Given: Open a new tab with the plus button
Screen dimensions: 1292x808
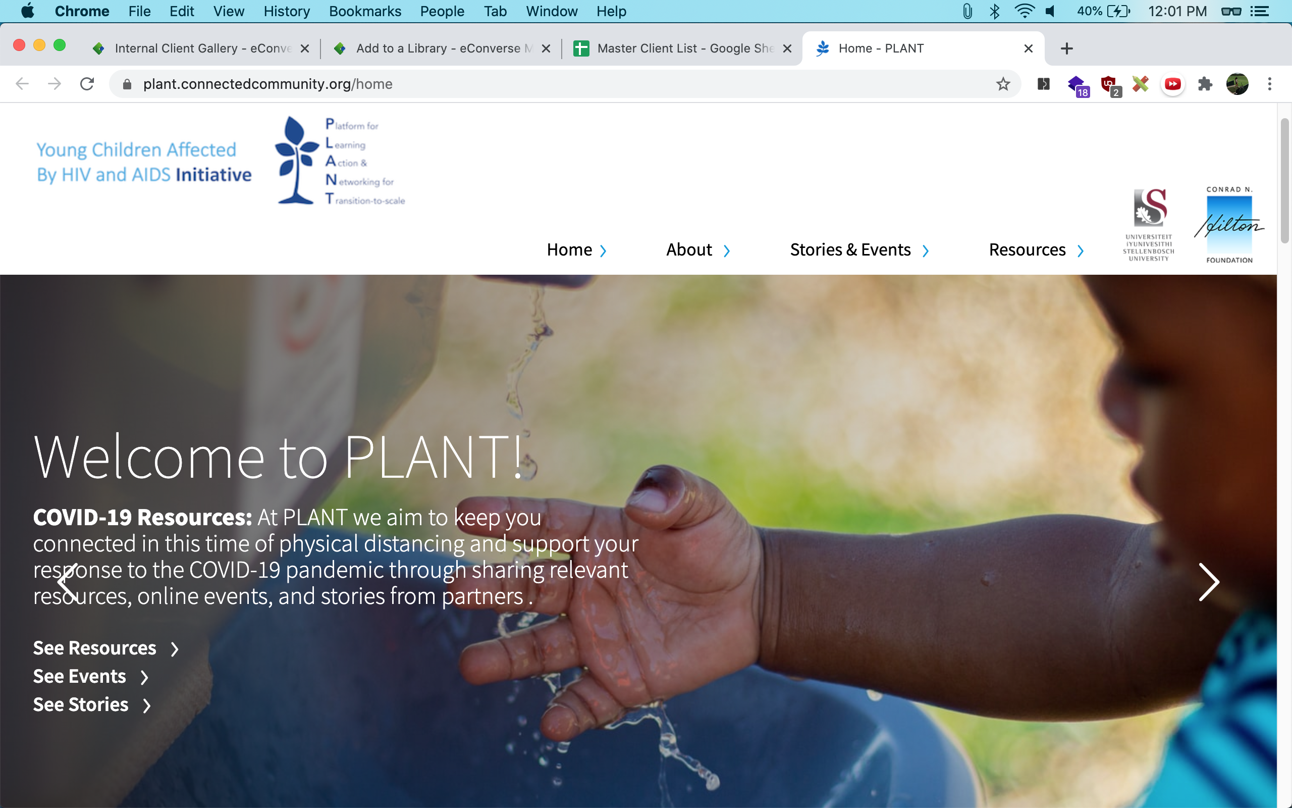Looking at the screenshot, I should coord(1067,48).
